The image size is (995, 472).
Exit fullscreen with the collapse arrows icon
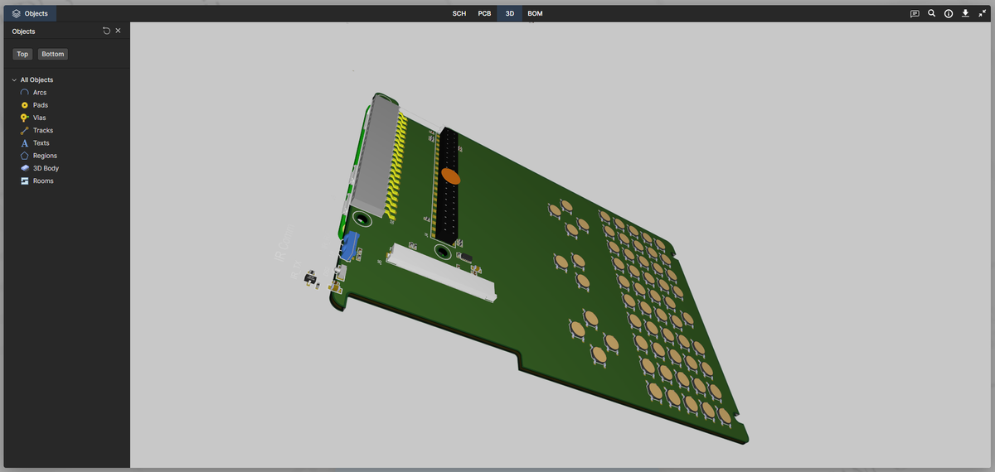pyautogui.click(x=983, y=13)
